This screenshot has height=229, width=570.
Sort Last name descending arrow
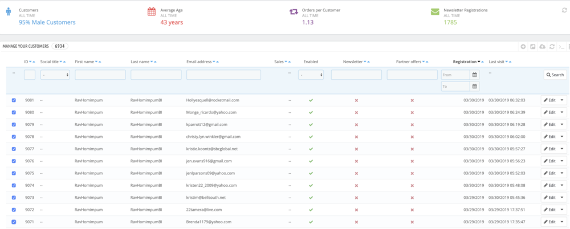152,62
